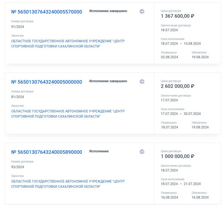This screenshot has width=223, height=205.
Task: Click 'Исполнение завершено' status of contract 81/2024
Action: (x=108, y=81)
